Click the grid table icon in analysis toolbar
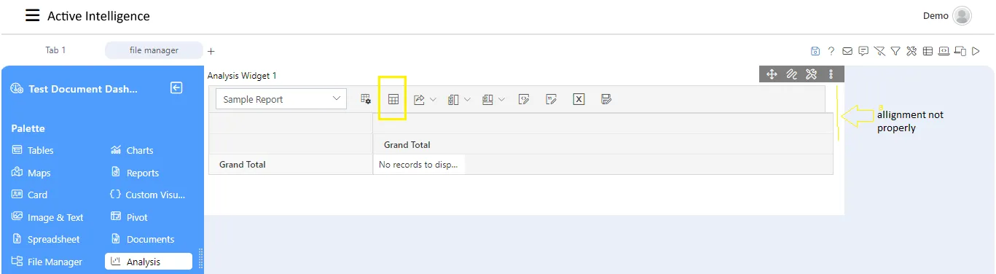996x274 pixels. pos(393,99)
